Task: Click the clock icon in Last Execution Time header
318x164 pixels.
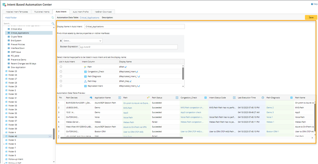Action: click(263, 98)
